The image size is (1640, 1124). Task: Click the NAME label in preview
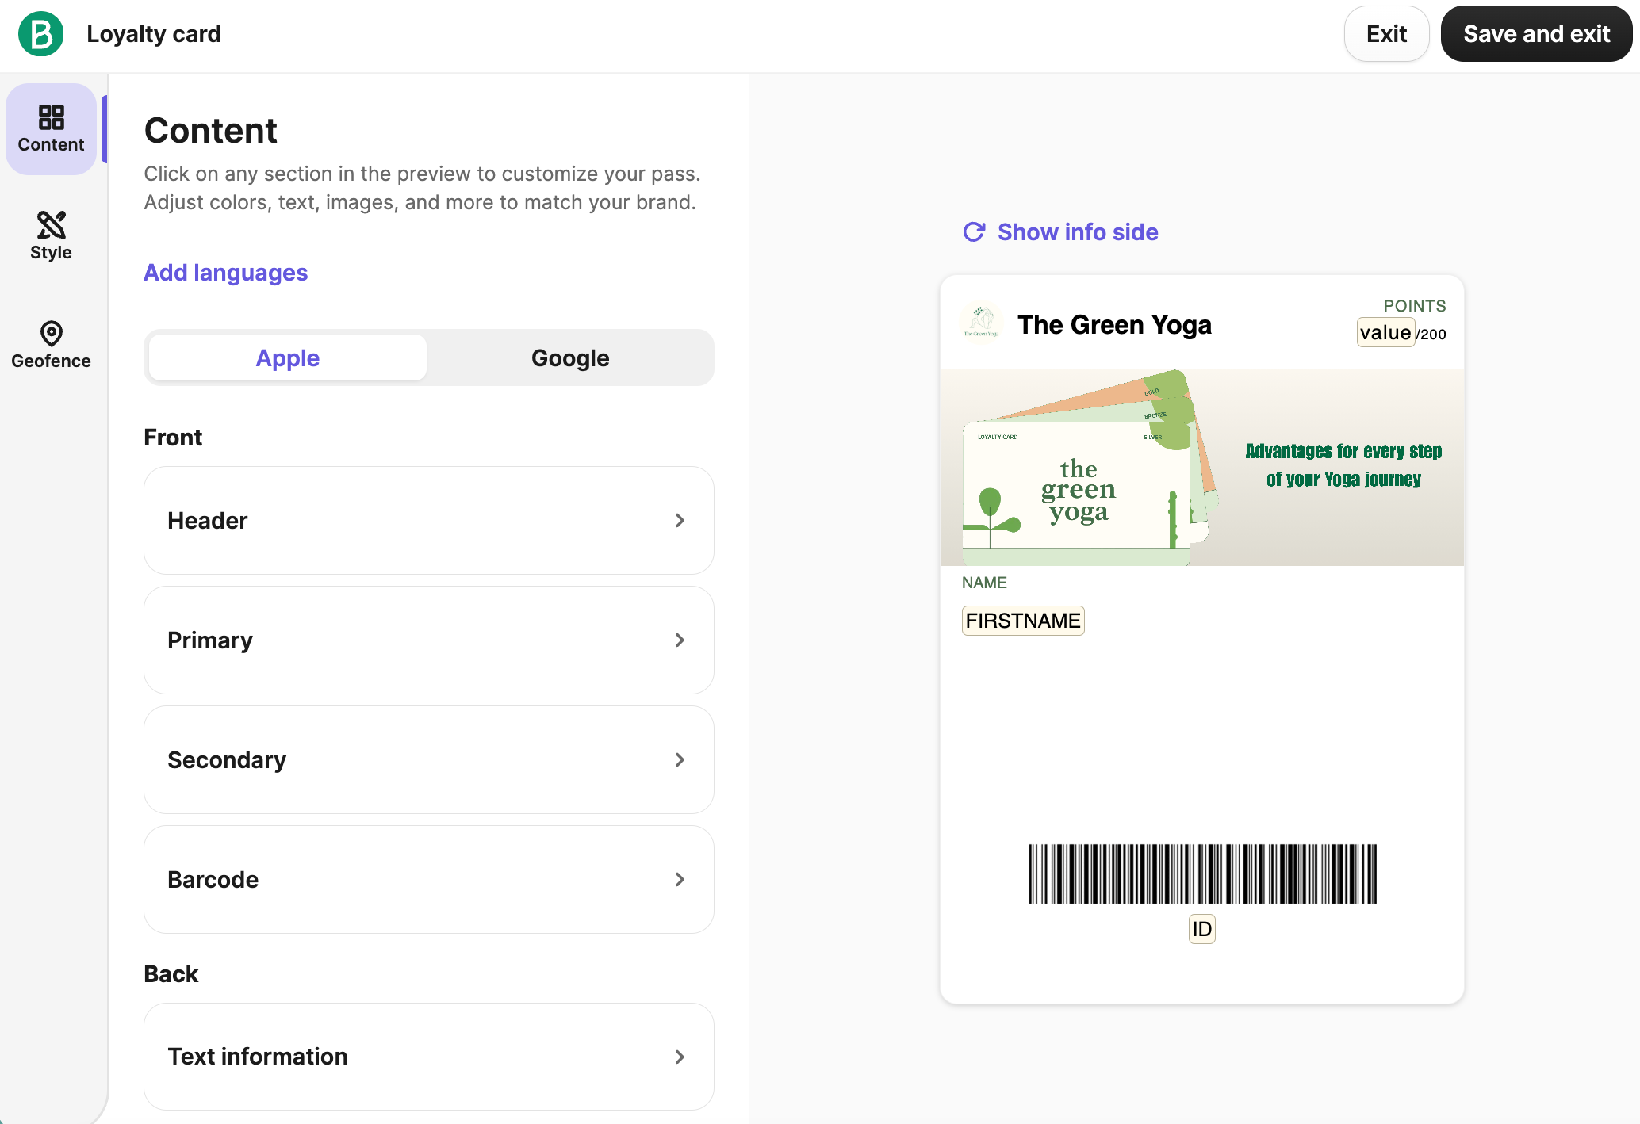point(984,583)
